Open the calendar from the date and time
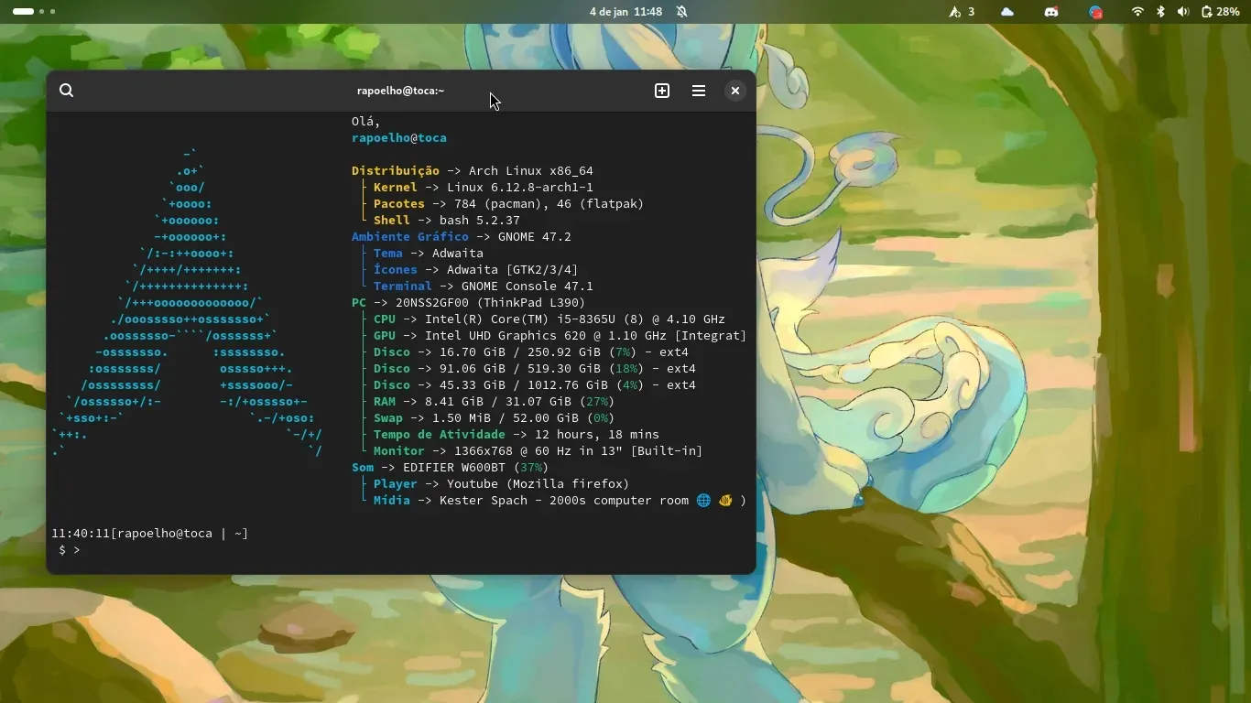The image size is (1251, 703). (625, 12)
